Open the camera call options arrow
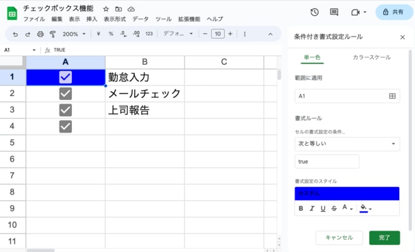This screenshot has height=252, width=415. pos(365,12)
